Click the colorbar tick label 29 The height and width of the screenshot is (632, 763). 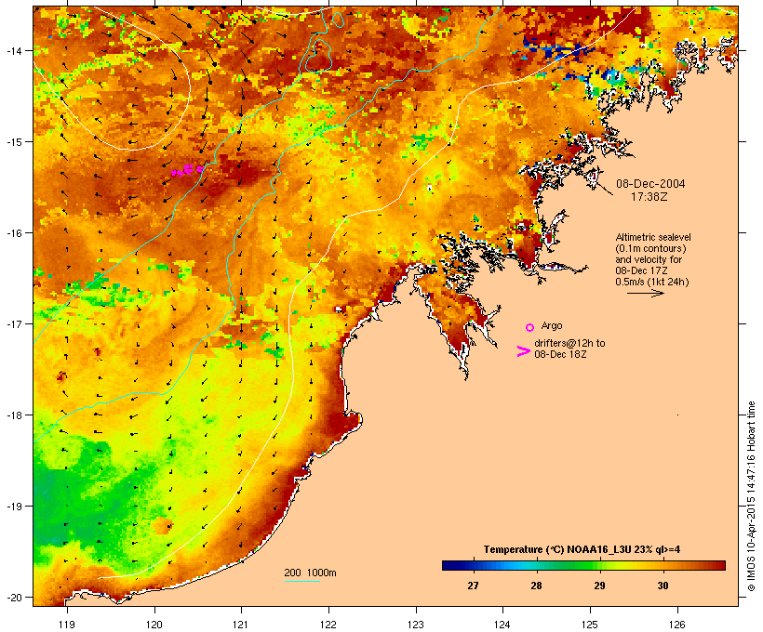(599, 586)
